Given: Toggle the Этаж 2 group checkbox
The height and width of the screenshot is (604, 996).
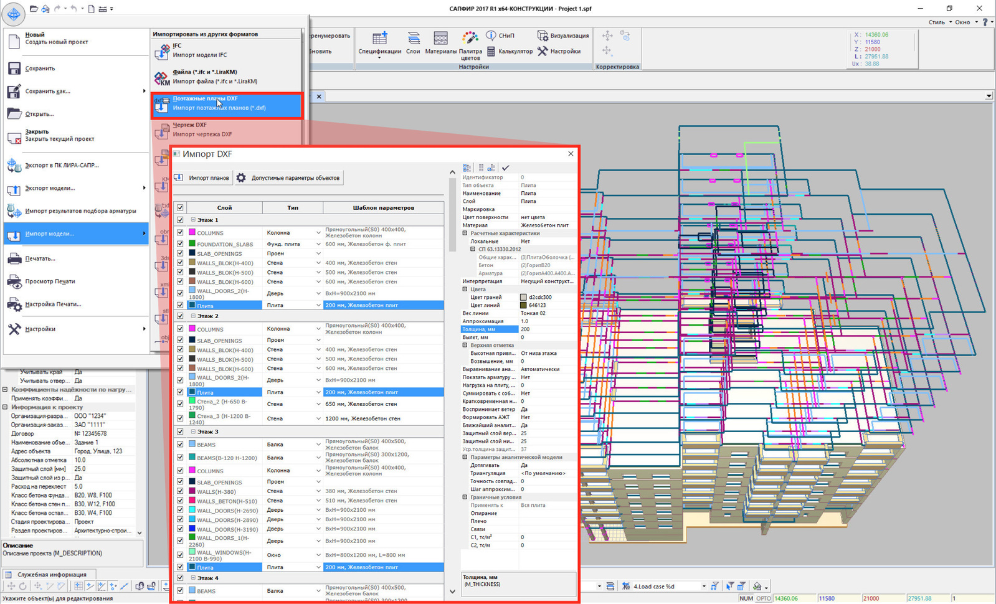Looking at the screenshot, I should point(180,316).
